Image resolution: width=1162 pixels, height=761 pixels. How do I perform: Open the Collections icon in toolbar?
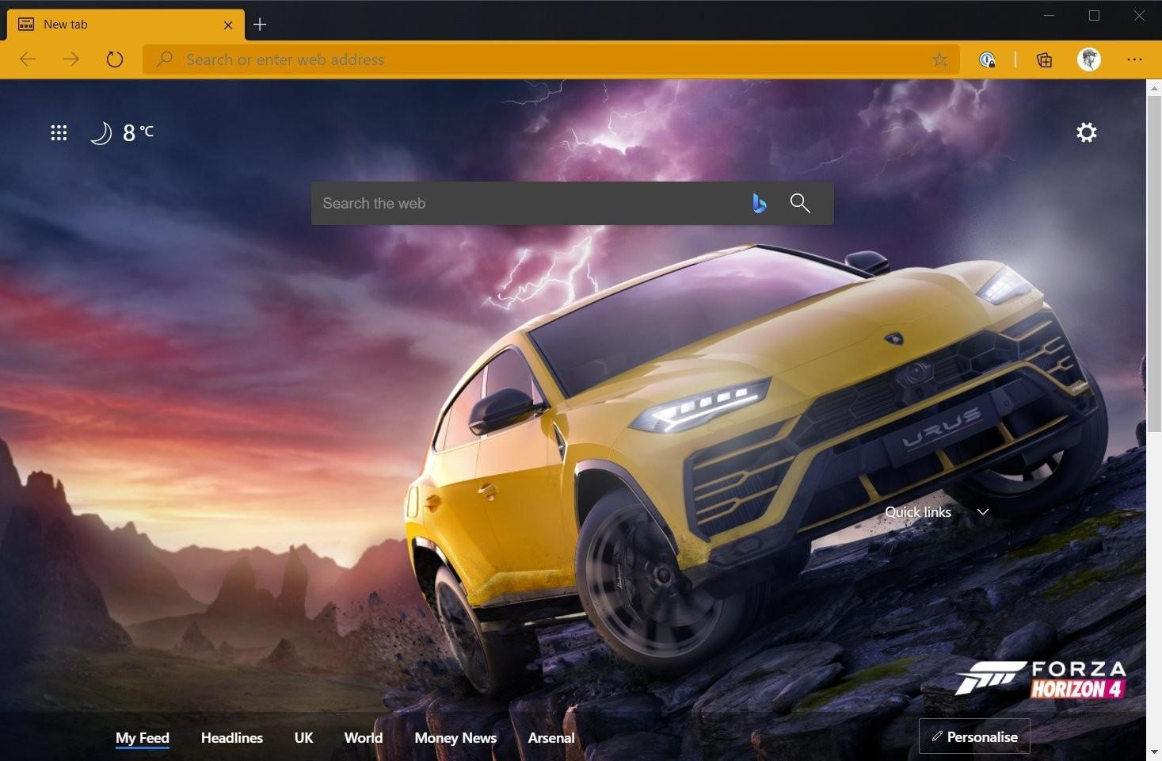[x=1045, y=59]
